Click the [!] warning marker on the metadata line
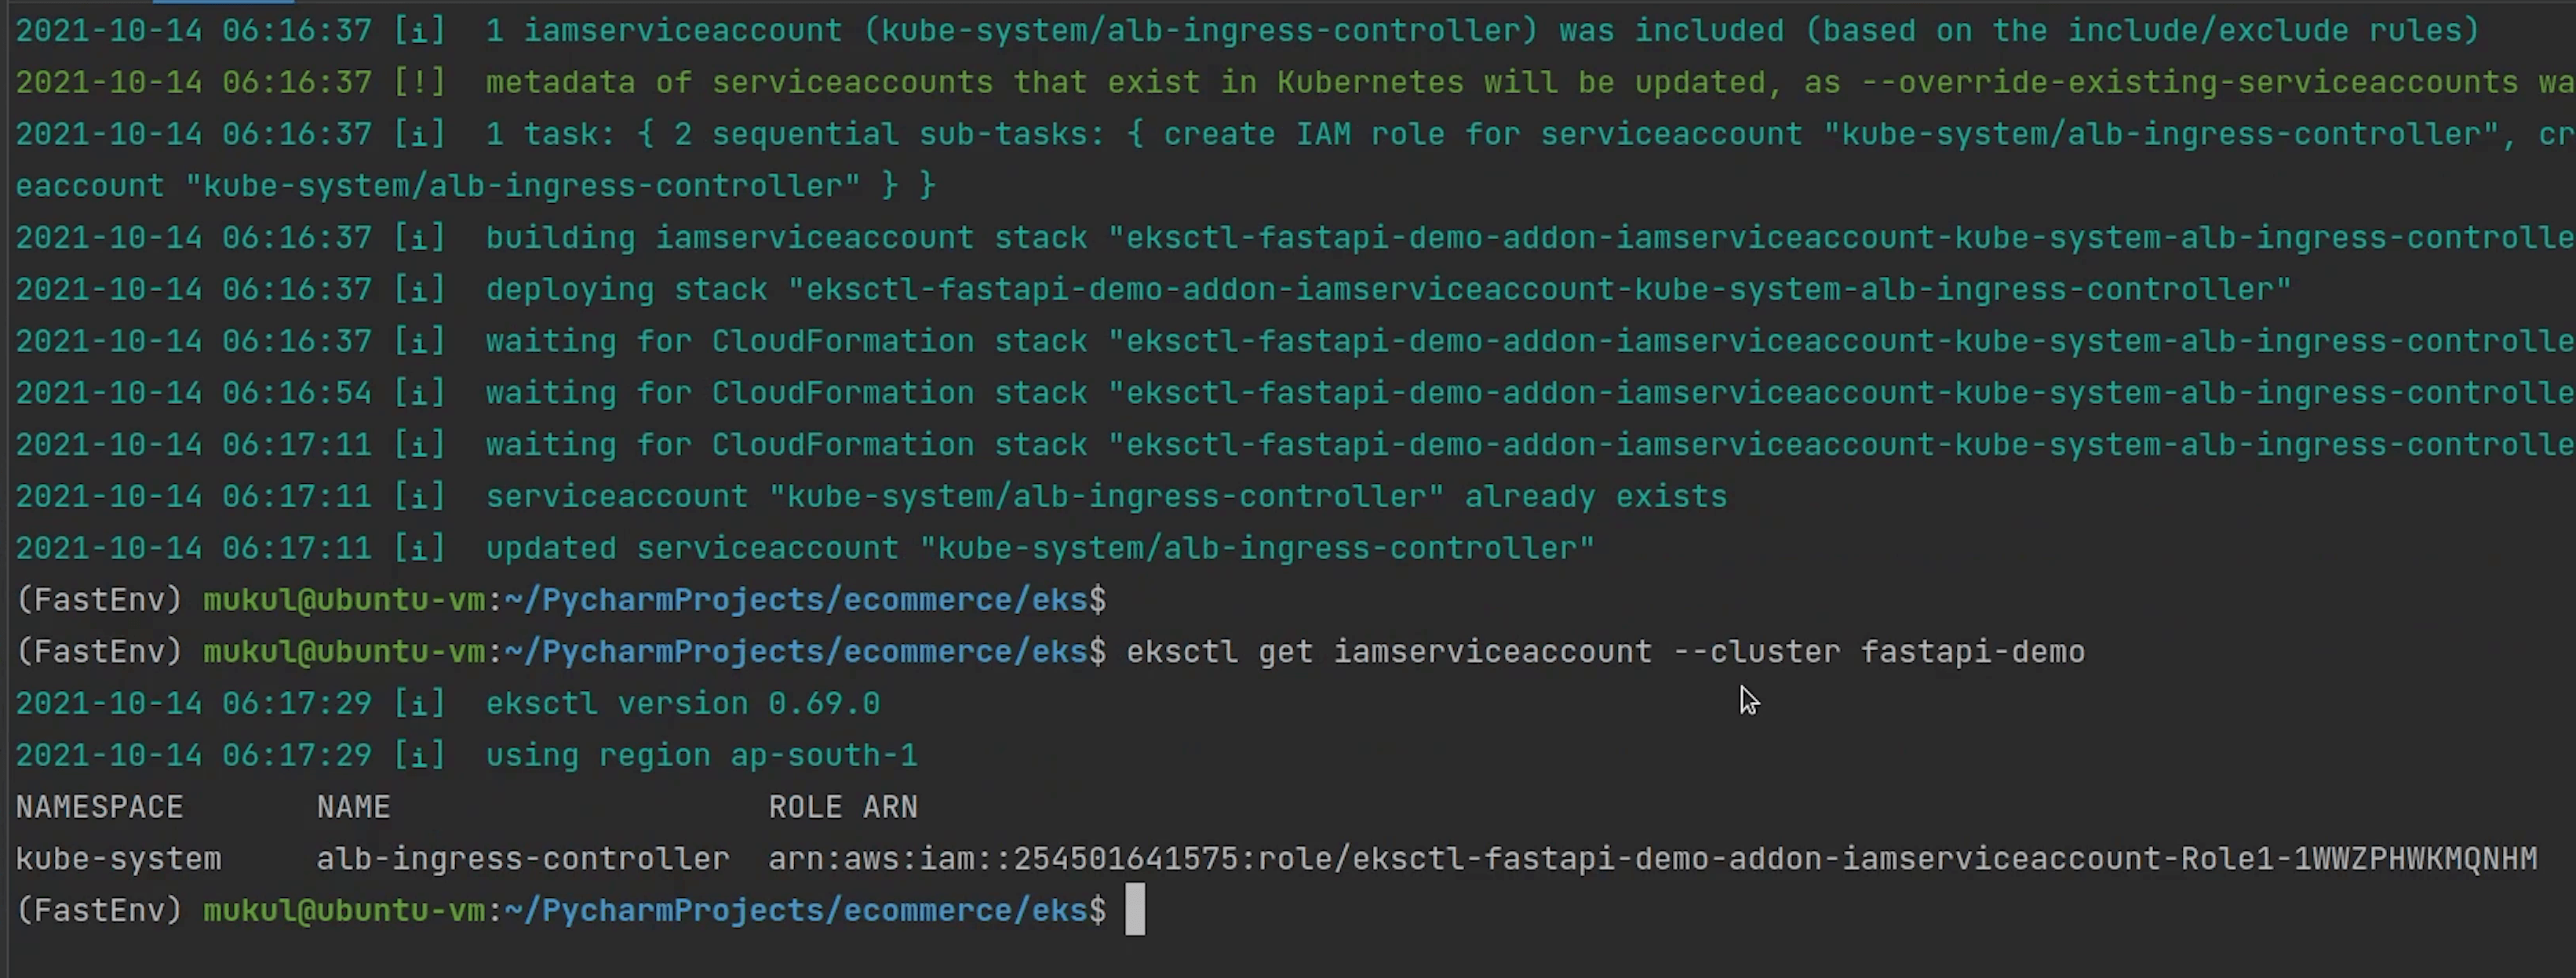Screen dimensions: 2576x978 (419, 82)
